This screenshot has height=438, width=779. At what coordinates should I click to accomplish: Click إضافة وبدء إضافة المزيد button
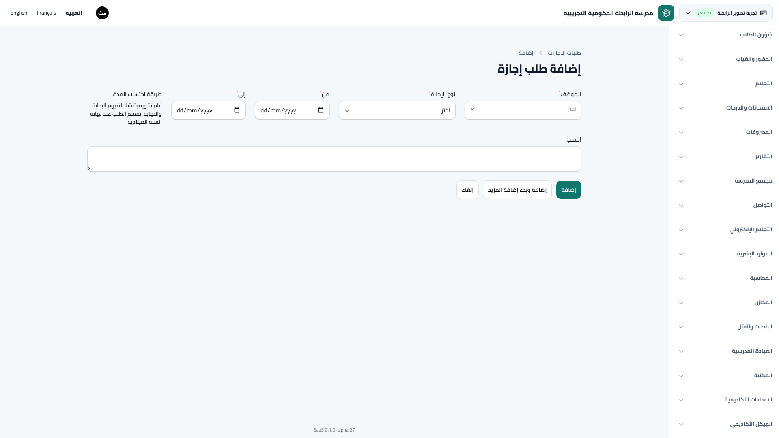517,190
